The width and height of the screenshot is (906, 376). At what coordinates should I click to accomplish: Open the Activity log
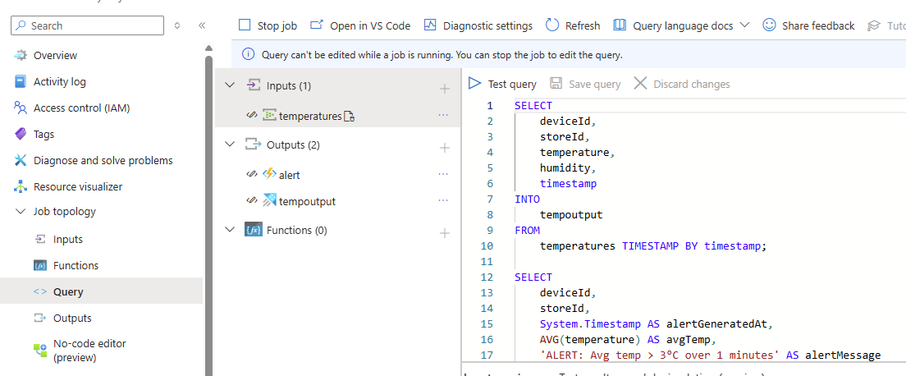point(60,81)
